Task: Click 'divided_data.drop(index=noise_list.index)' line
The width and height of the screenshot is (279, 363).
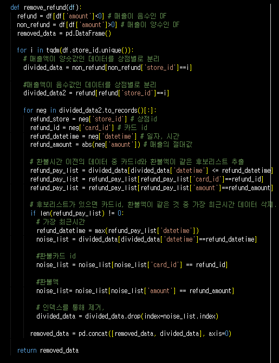Action: 127,316
